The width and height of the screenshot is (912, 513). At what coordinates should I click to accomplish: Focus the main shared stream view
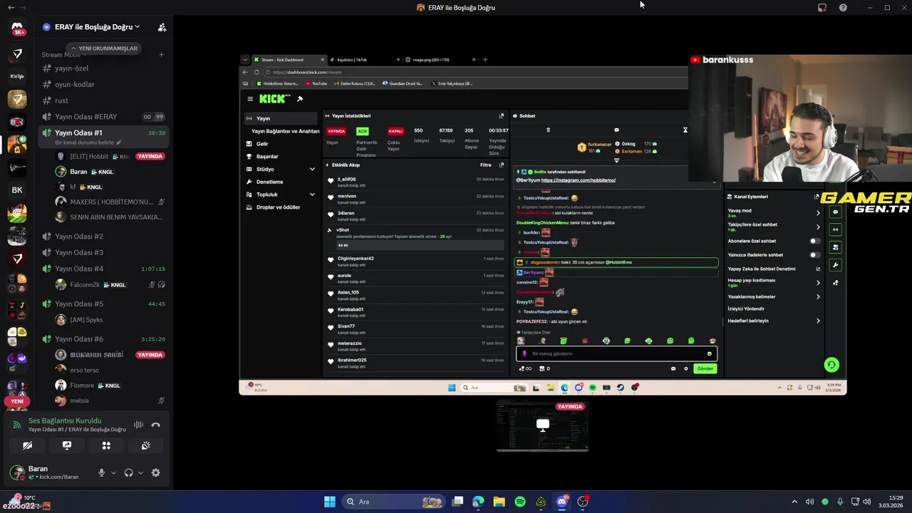click(542, 224)
